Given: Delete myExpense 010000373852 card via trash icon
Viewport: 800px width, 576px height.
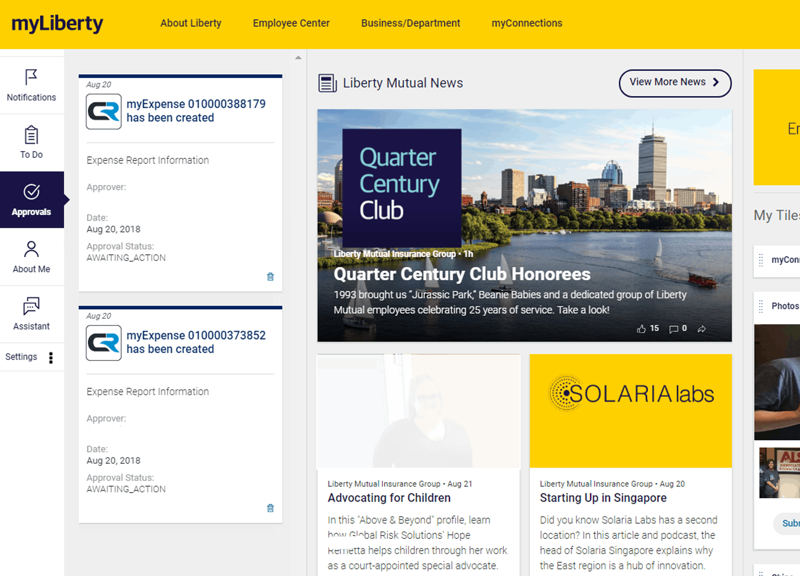Looking at the screenshot, I should coord(270,508).
